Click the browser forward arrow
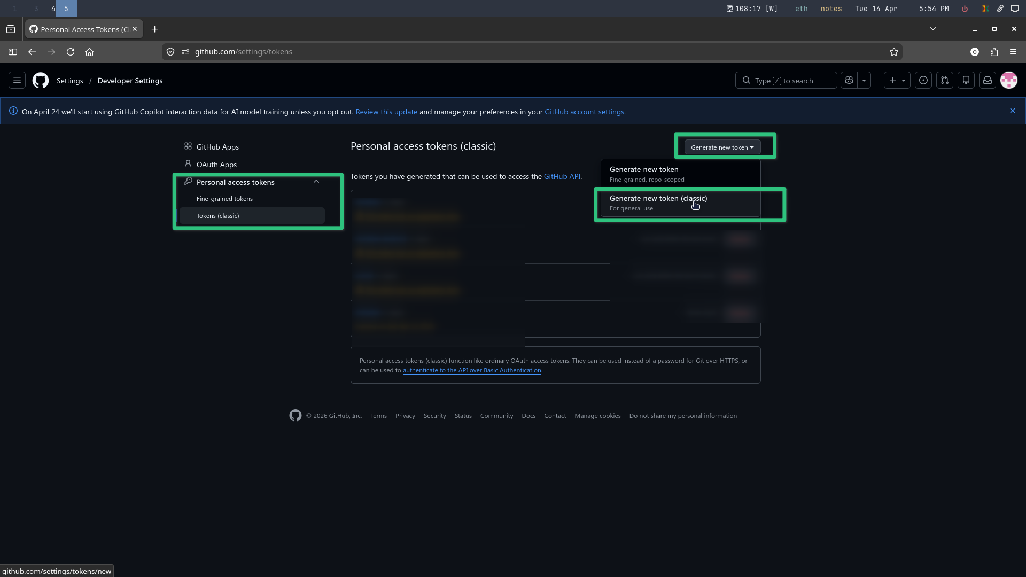1026x577 pixels. coord(51,52)
